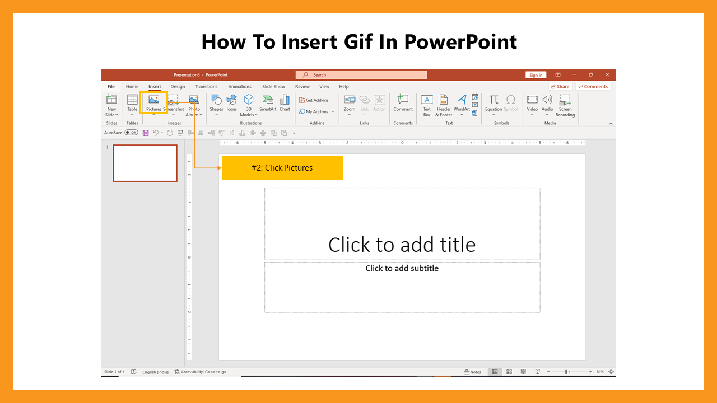Collapse the ribbon with the chevron
This screenshot has height=403, width=717.
point(611,124)
